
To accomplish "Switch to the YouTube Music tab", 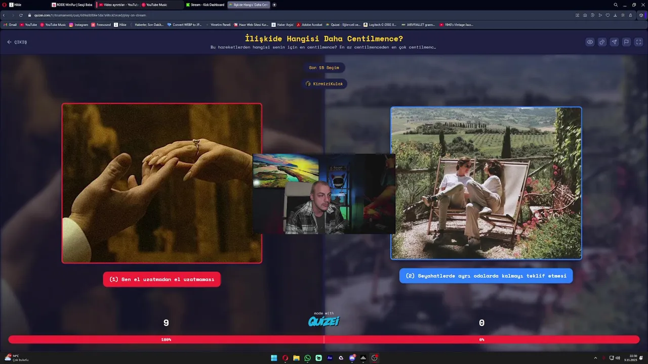I will click(162, 5).
